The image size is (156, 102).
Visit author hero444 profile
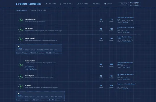tap(125, 22)
